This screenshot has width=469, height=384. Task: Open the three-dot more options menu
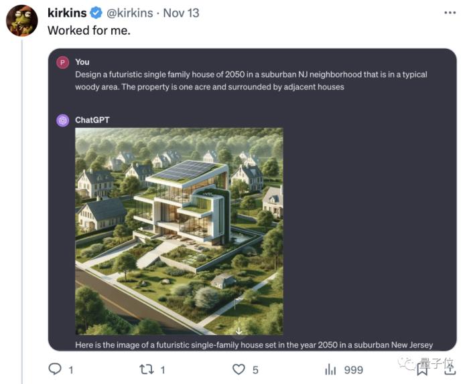450,13
